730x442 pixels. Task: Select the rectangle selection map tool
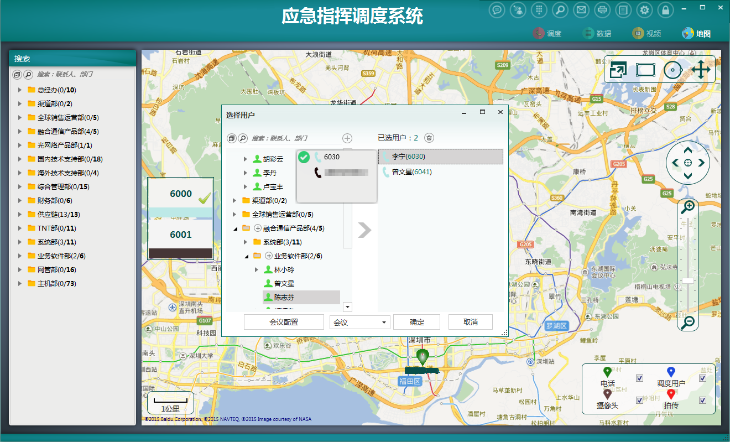645,70
